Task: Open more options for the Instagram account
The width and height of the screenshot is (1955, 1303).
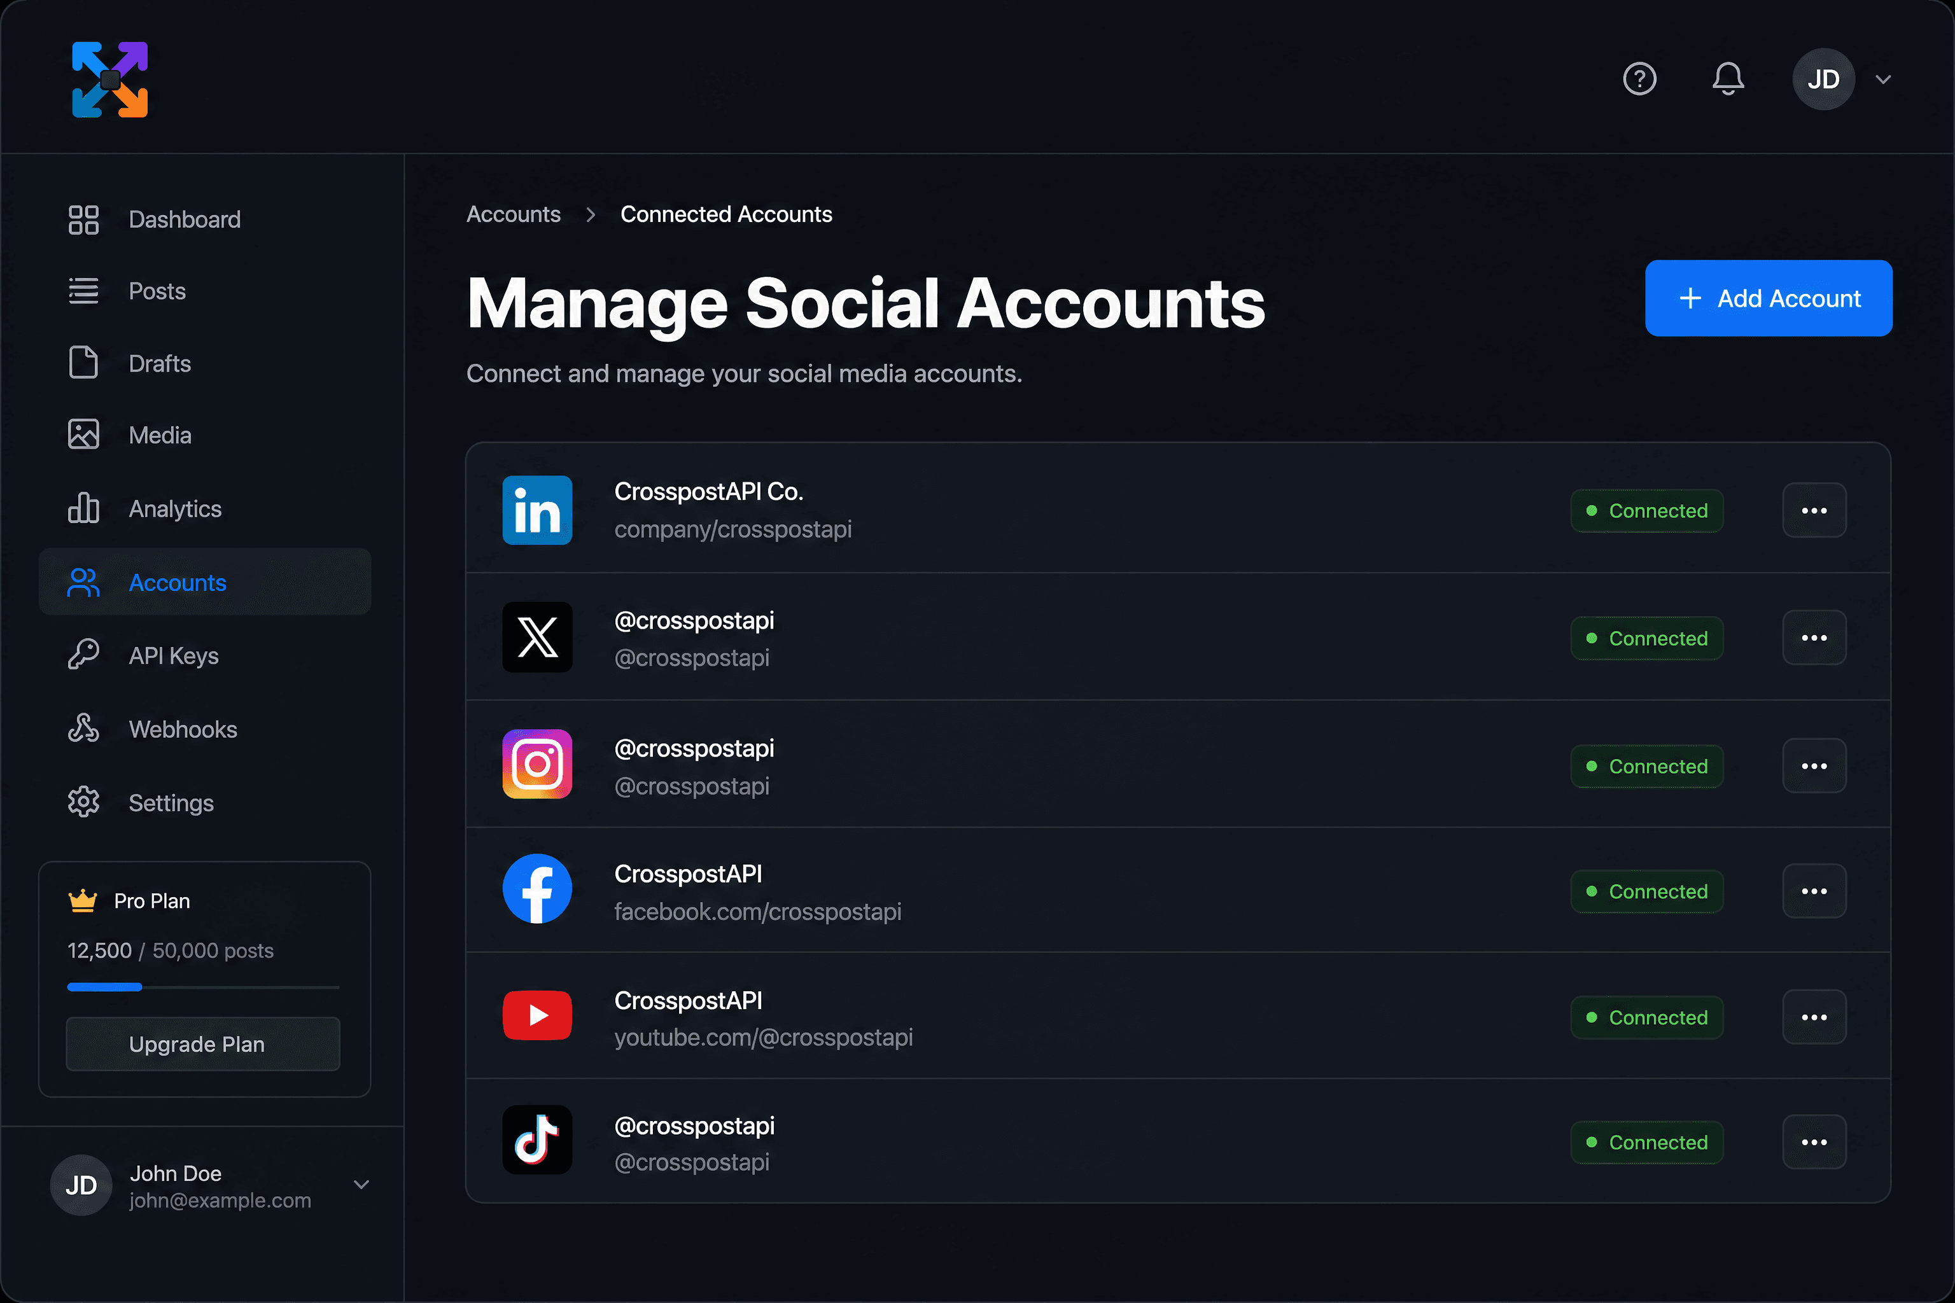Action: click(1814, 765)
